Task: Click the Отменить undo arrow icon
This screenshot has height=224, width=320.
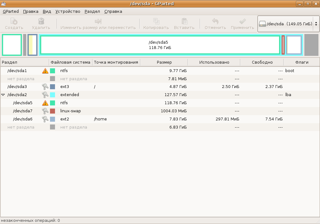Action: (x=215, y=22)
